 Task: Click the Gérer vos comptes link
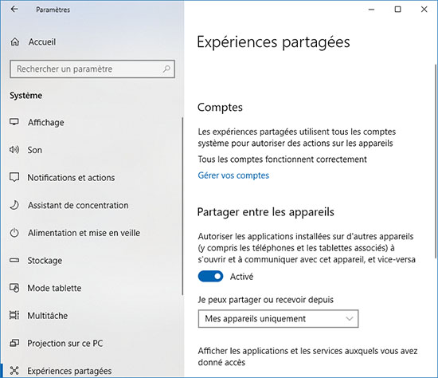click(233, 175)
